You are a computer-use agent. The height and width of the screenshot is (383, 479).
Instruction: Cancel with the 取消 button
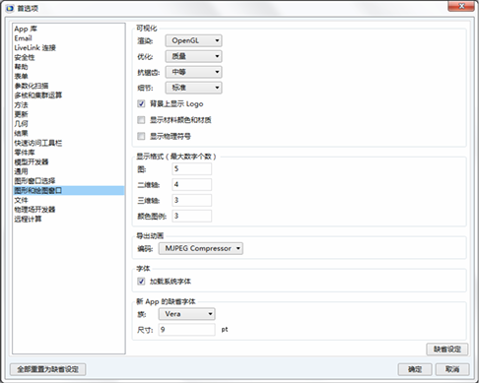click(x=452, y=369)
